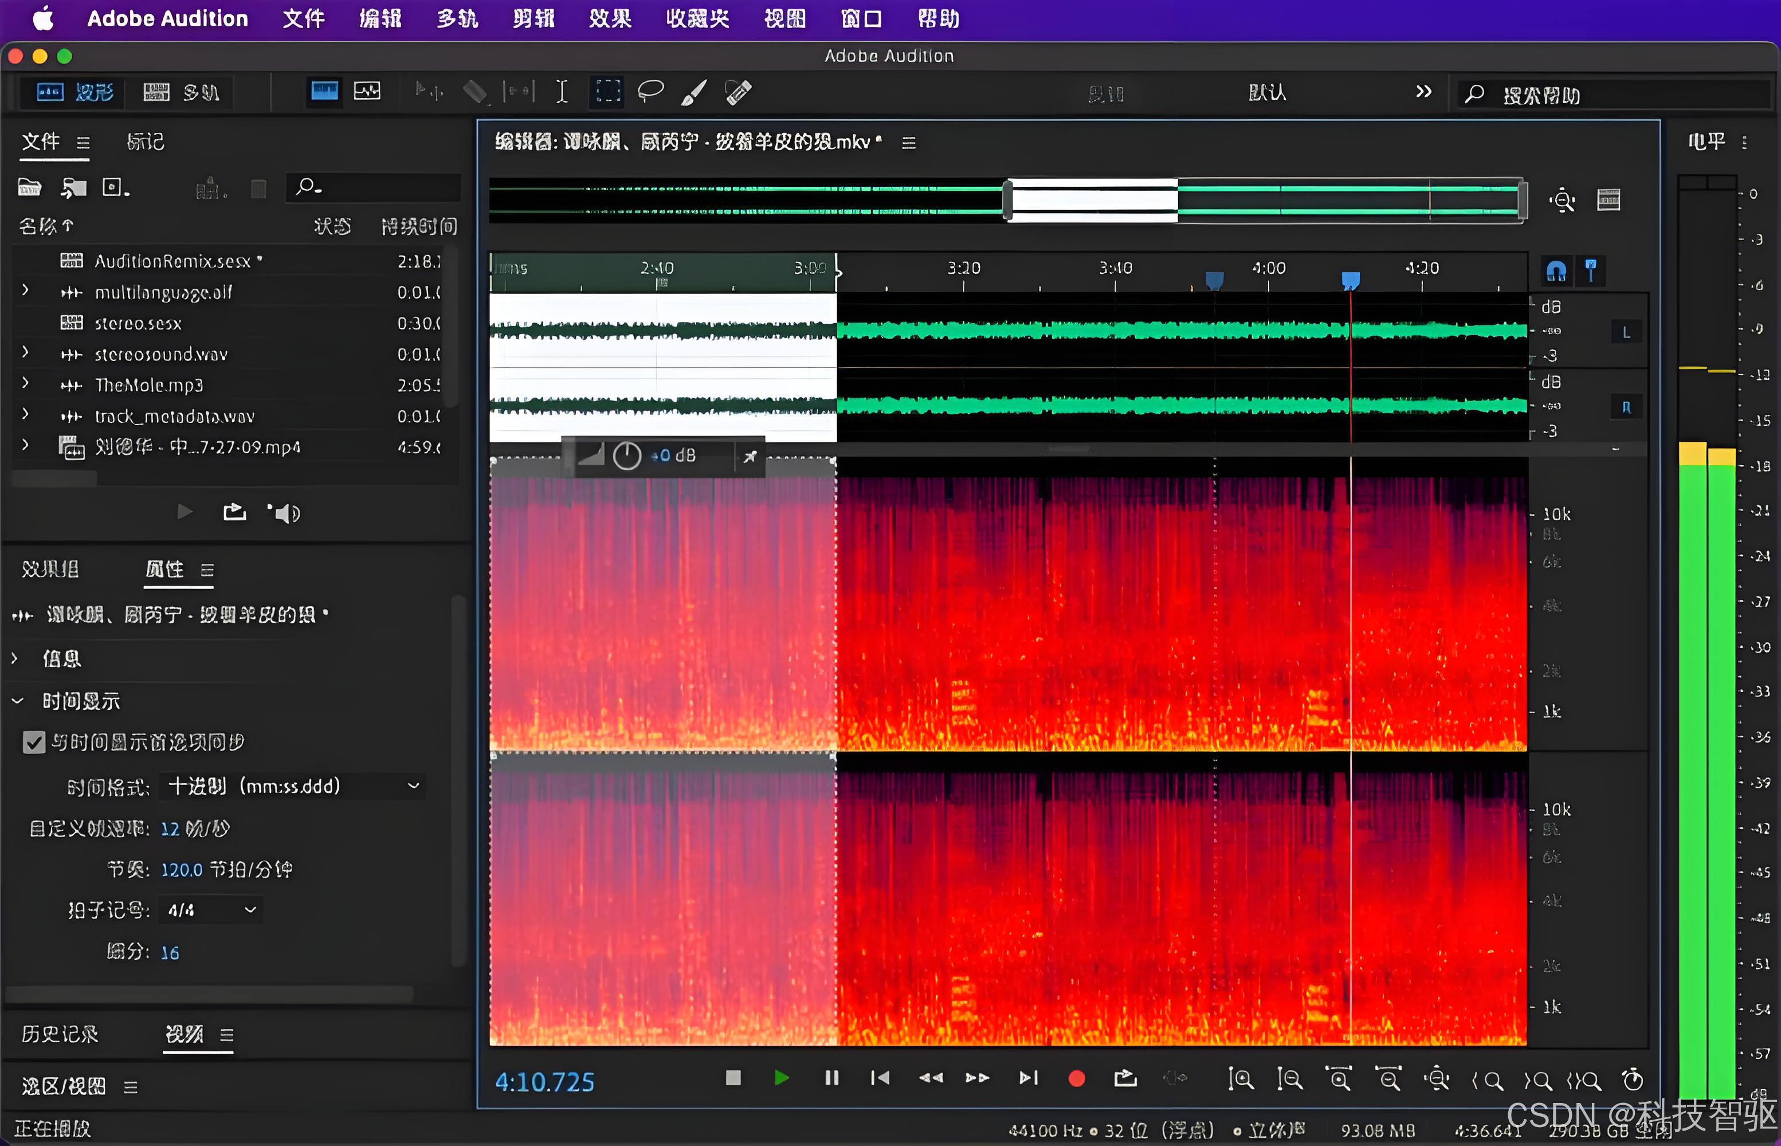This screenshot has height=1146, width=1781.
Task: Click the Spot Healing Brush tool
Action: pyautogui.click(x=737, y=92)
